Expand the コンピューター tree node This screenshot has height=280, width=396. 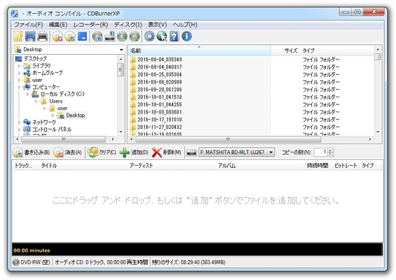tap(19, 87)
